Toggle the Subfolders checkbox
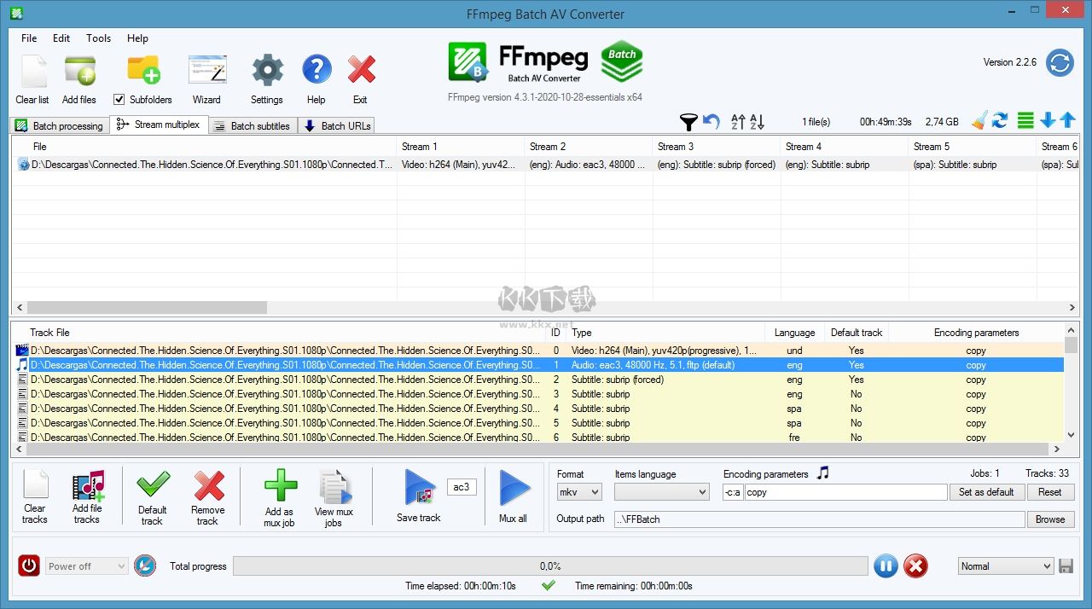Screen dimensions: 1092x609 (119, 99)
